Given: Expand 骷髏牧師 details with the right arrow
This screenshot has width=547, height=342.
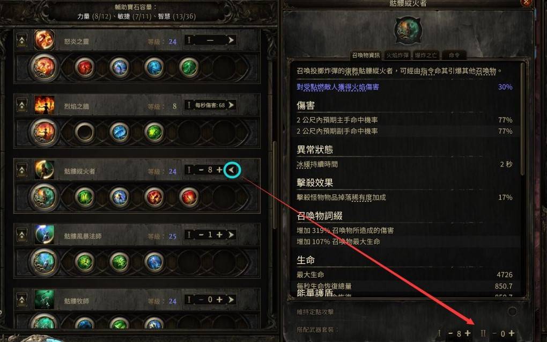Looking at the screenshot, I should tap(231, 300).
